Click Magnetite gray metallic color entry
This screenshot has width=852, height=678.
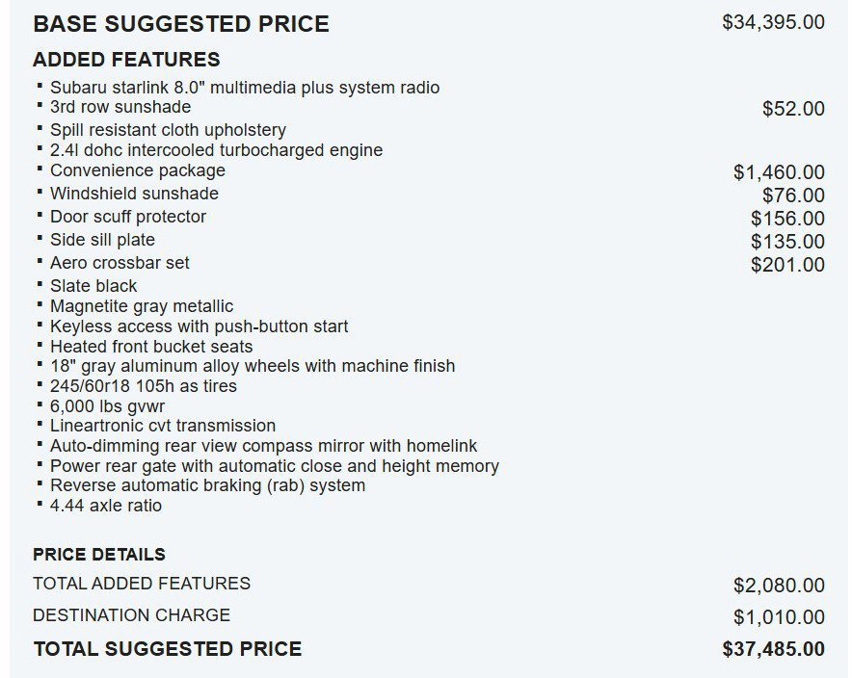(x=142, y=306)
